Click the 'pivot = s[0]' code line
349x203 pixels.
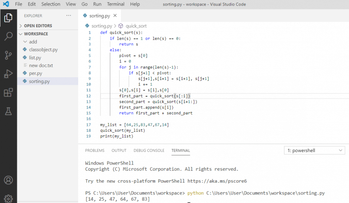click(x=133, y=55)
